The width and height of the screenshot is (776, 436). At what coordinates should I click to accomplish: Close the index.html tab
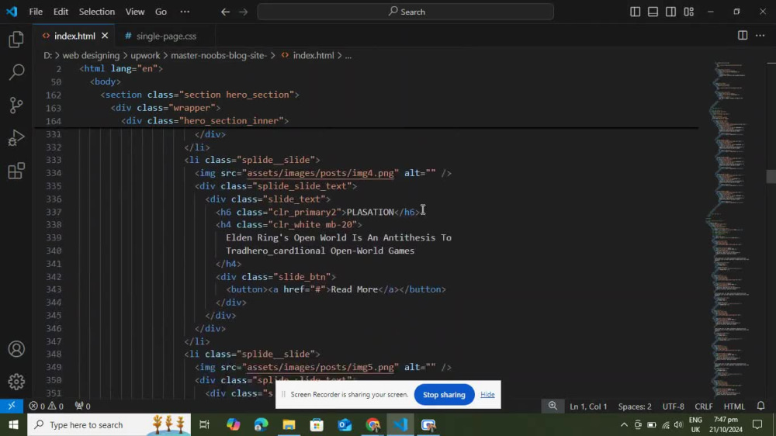tap(105, 36)
